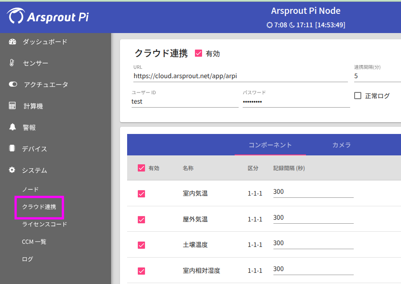Click the Arsprout Pi logo
This screenshot has width=401, height=284.
point(48,17)
